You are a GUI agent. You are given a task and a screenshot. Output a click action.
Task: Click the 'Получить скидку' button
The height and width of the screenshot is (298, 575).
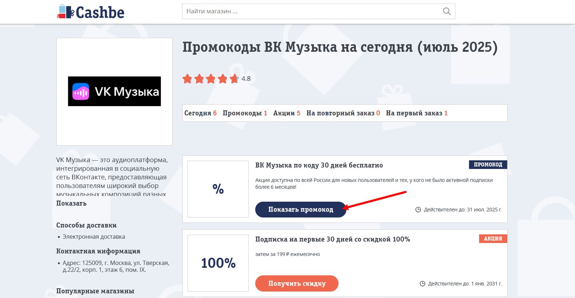coord(297,284)
